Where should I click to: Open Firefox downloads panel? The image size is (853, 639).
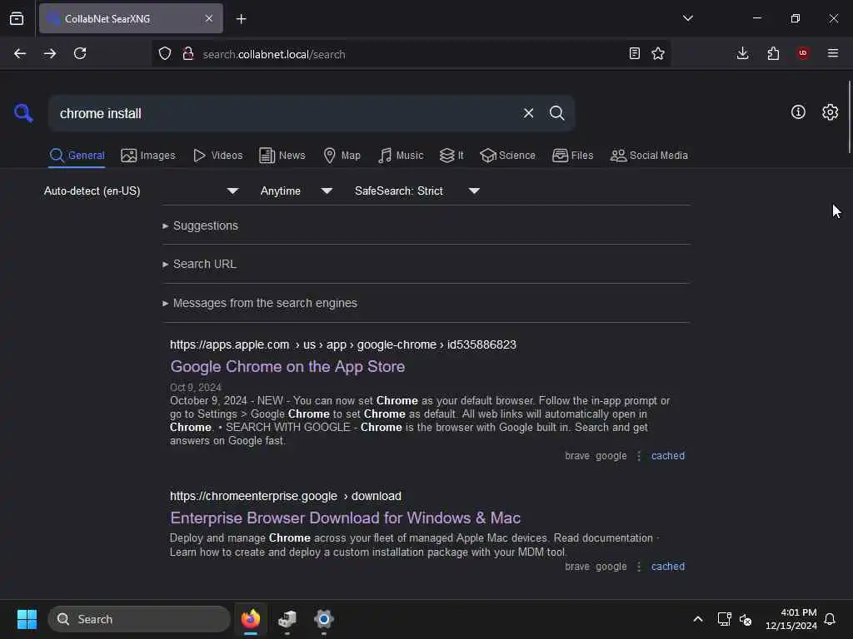[742, 53]
